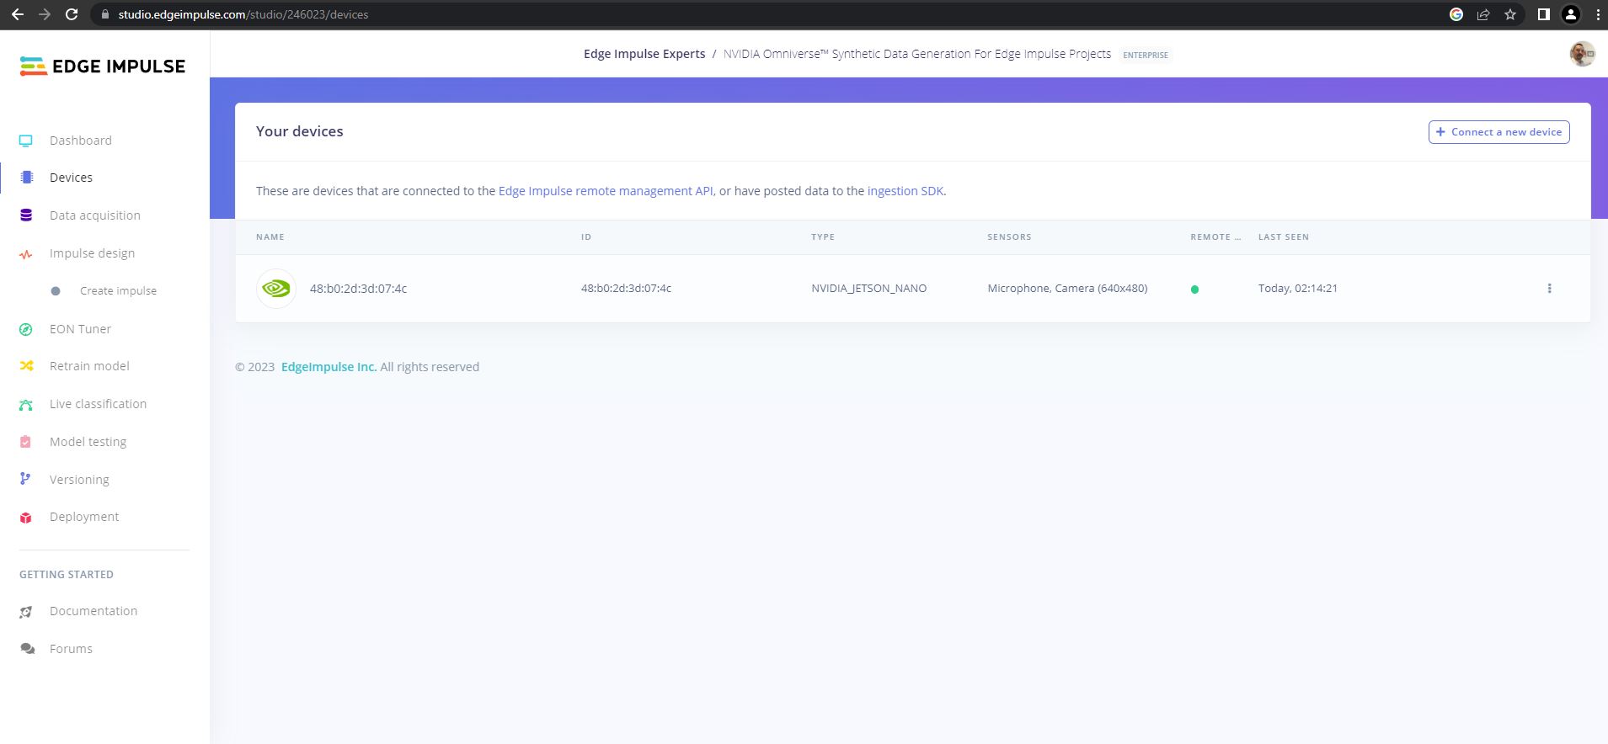Screen dimensions: 1608x744
Task: Click the NAME column header
Action: point(270,237)
